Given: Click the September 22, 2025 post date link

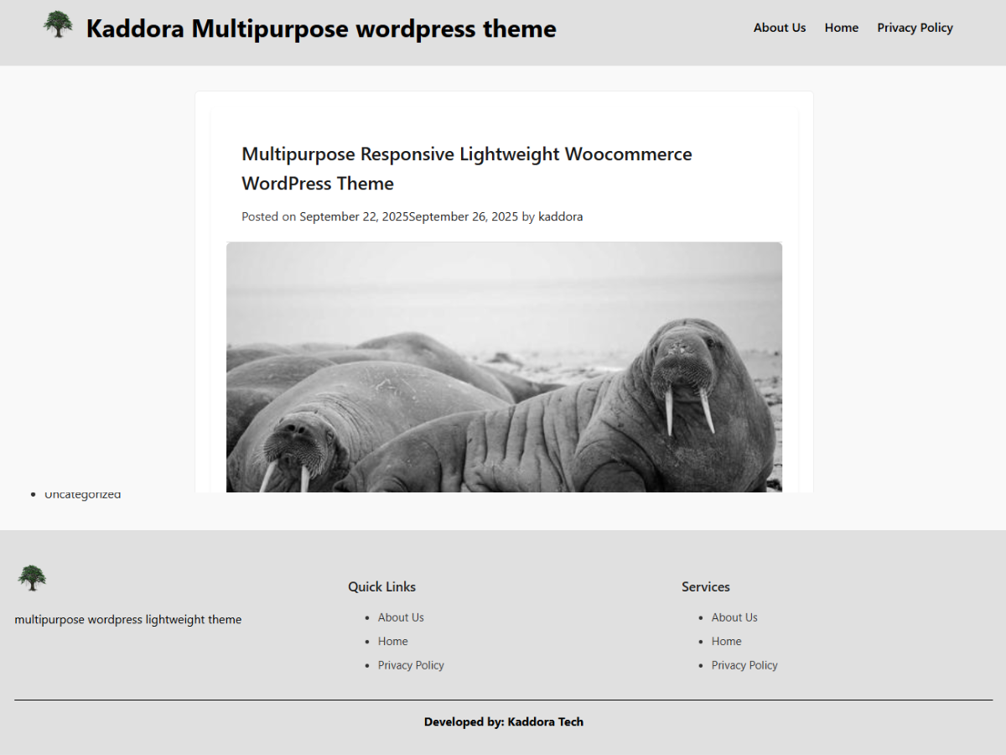Looking at the screenshot, I should click(x=354, y=216).
